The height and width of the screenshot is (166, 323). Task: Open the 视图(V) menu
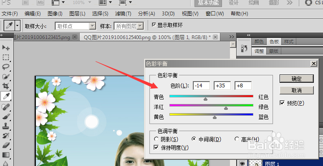tap(190, 14)
